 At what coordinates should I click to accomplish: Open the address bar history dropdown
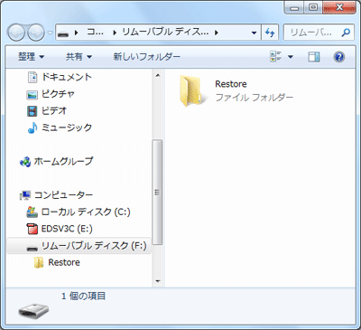[254, 33]
